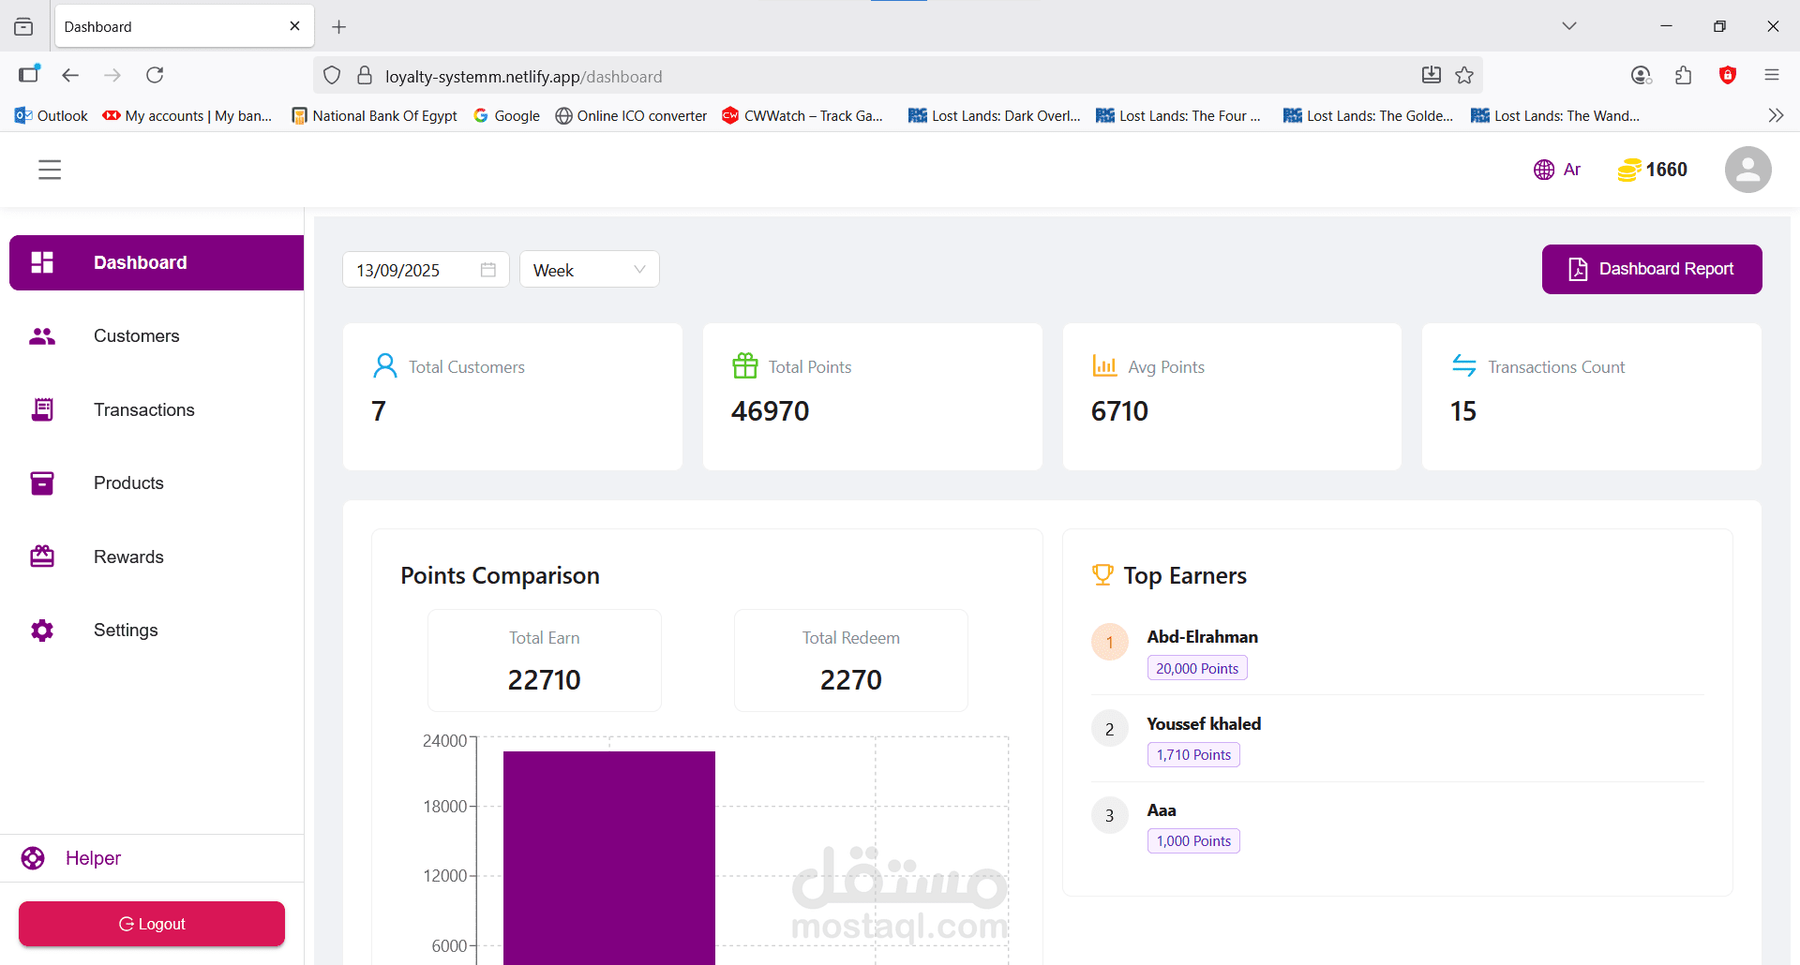Click the gold coins balance icon
The image size is (1800, 965).
pos(1629,170)
